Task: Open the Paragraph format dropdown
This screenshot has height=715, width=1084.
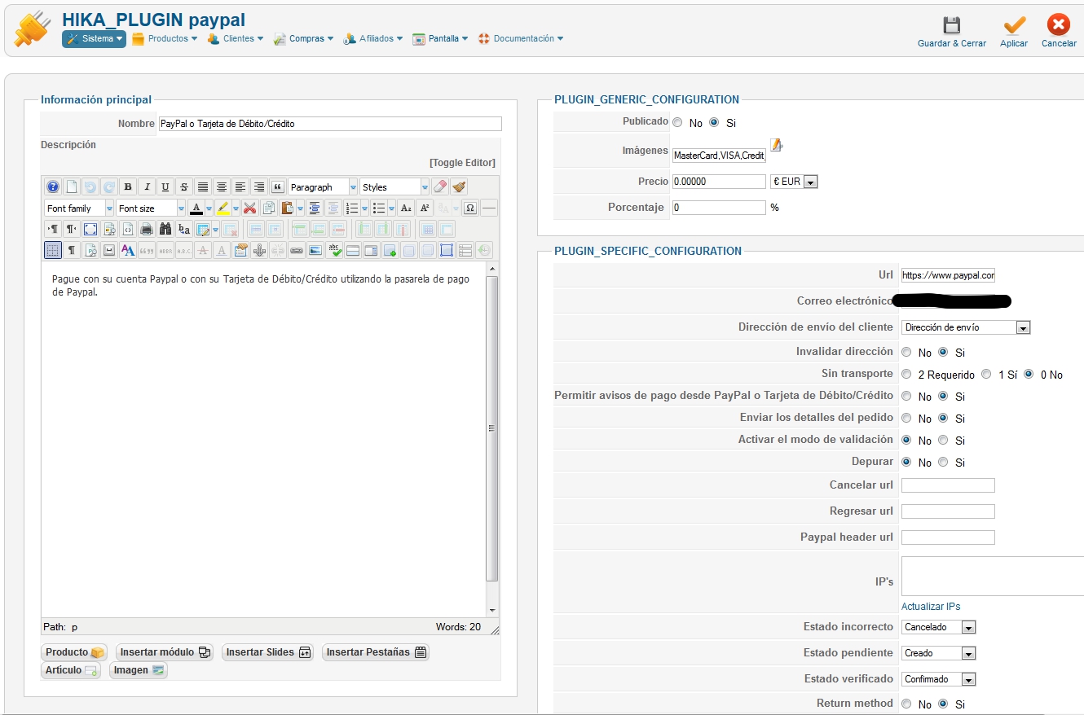Action: (x=323, y=186)
